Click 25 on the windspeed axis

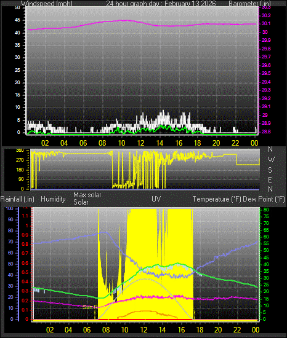click(x=17, y=70)
